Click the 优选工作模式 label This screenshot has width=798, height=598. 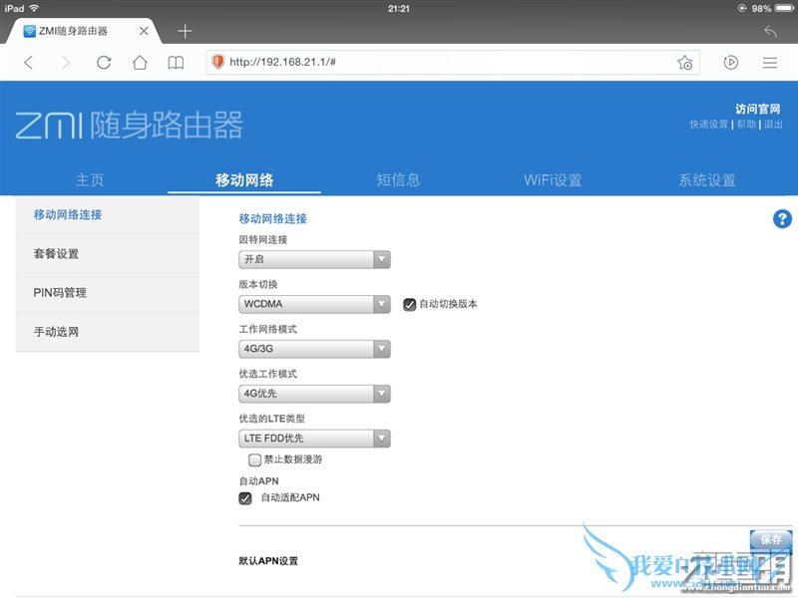pyautogui.click(x=267, y=374)
